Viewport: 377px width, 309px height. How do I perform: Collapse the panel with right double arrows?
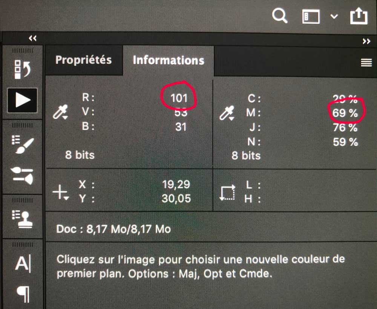[366, 41]
